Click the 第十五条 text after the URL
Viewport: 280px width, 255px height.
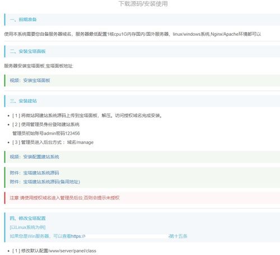point(178,236)
